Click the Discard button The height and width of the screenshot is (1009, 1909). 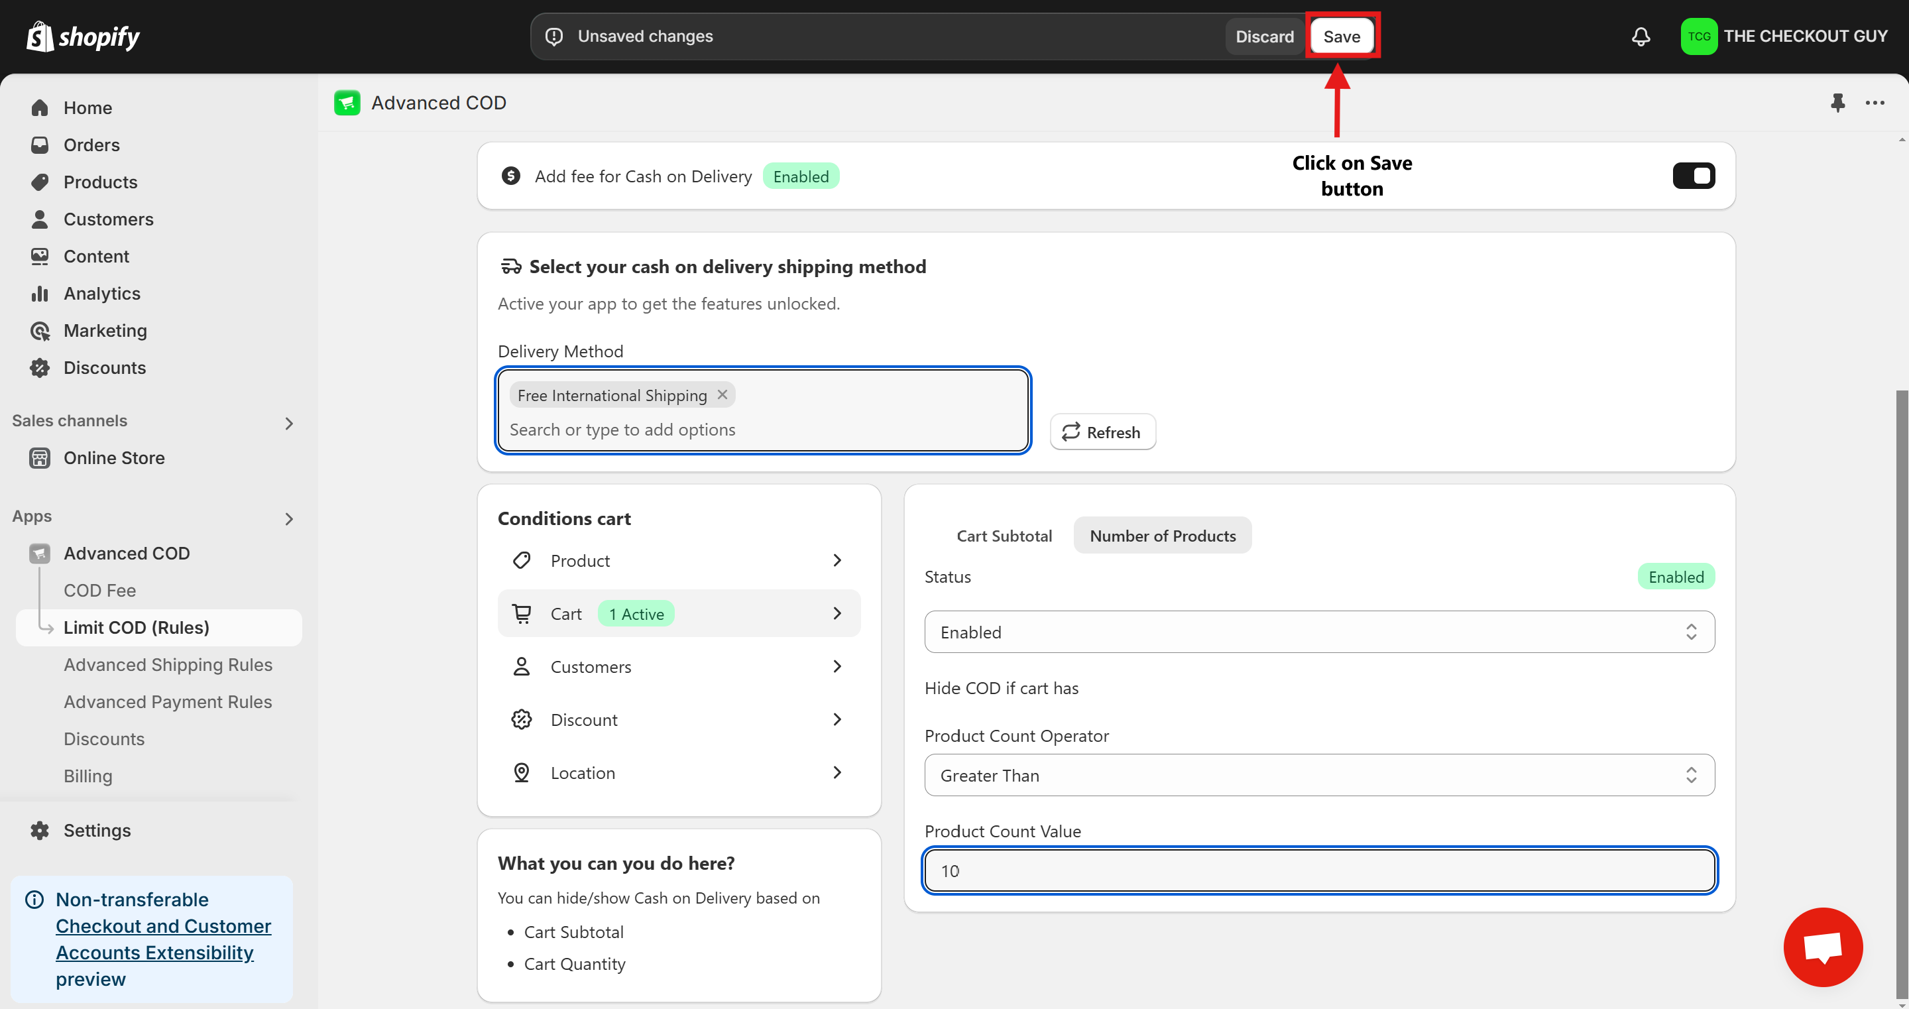(x=1264, y=36)
